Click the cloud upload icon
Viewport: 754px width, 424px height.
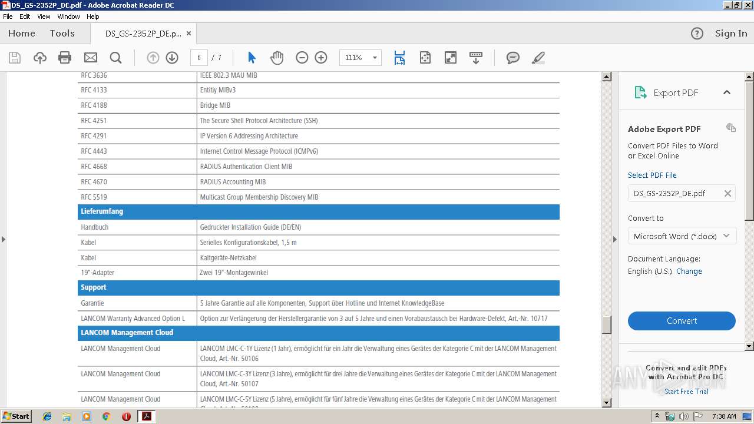coord(39,58)
